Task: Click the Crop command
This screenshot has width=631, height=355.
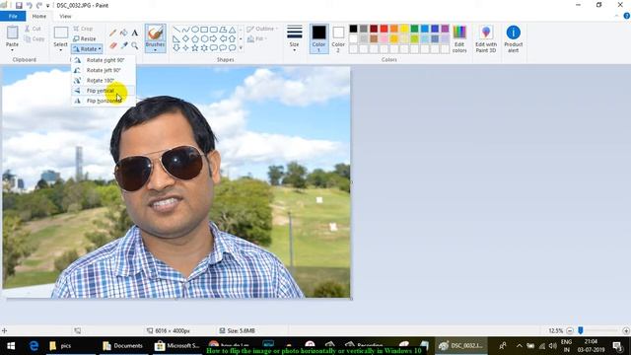Action: coord(83,29)
